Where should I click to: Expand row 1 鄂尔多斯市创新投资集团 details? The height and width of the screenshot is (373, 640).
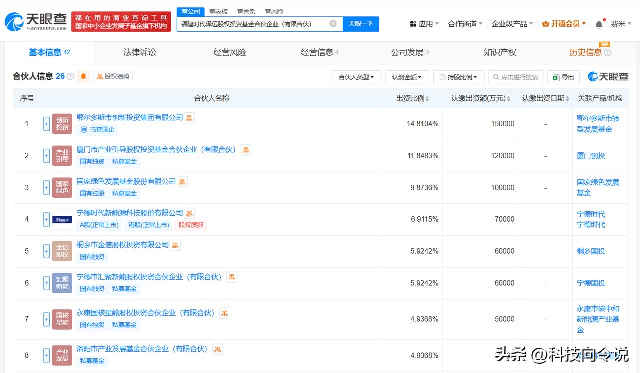click(47, 124)
